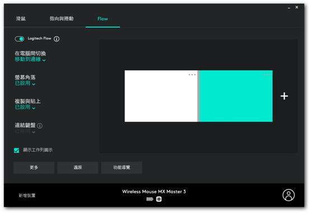This screenshot has height=213, width=310.
Task: Switch to the 滑鼠 tab
Action: (x=21, y=18)
